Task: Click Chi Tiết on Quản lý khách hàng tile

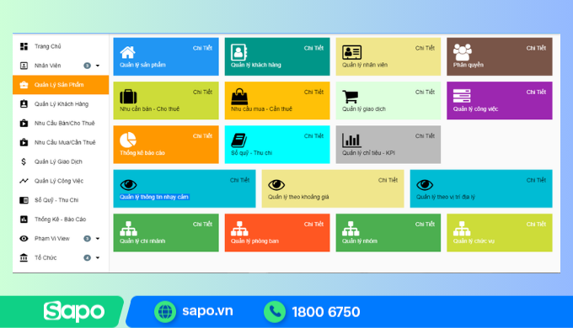Action: click(x=313, y=48)
